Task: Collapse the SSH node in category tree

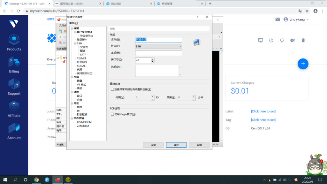Action: (75, 43)
